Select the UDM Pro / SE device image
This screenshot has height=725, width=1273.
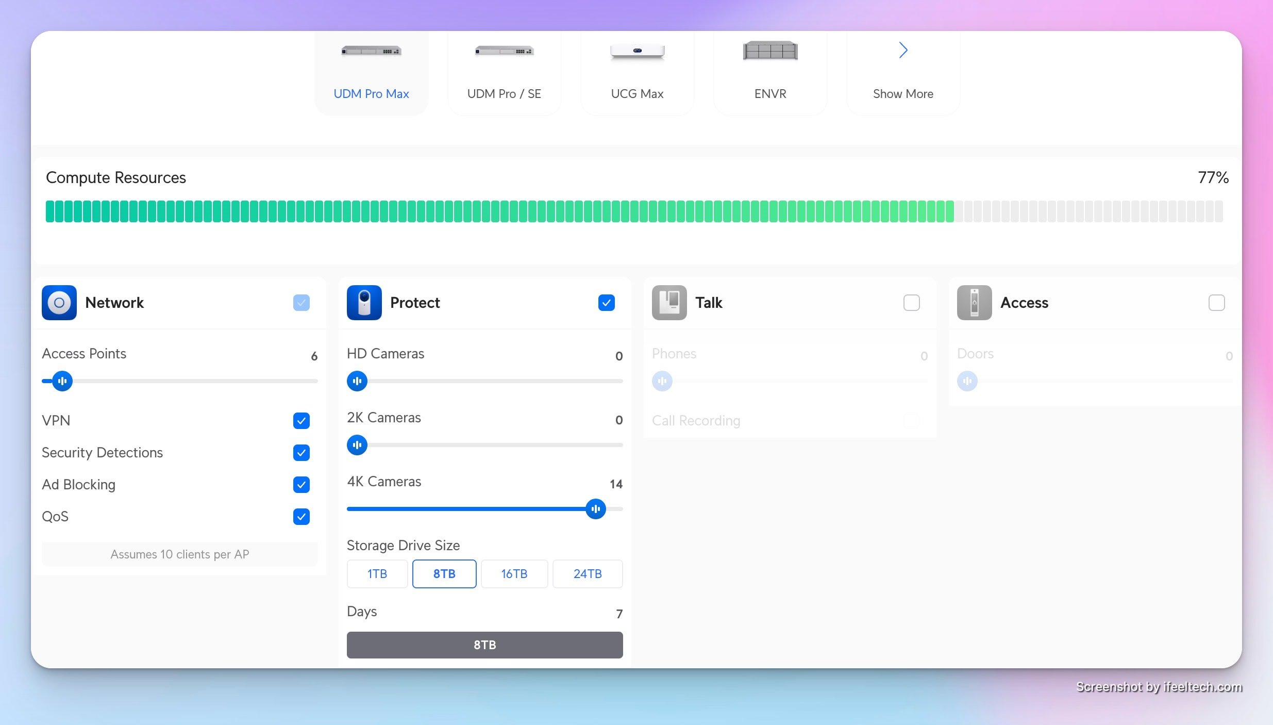point(504,51)
